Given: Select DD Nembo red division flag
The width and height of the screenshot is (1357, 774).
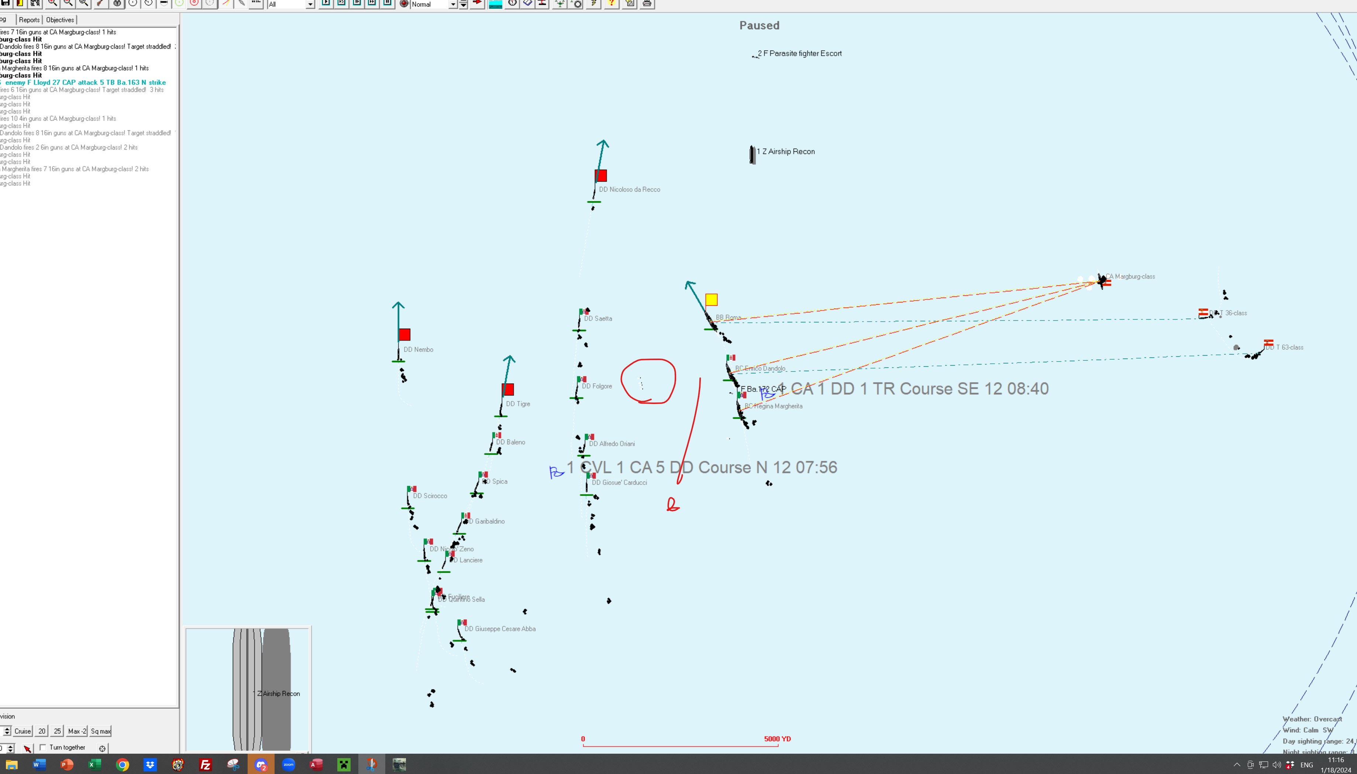Looking at the screenshot, I should click(405, 334).
